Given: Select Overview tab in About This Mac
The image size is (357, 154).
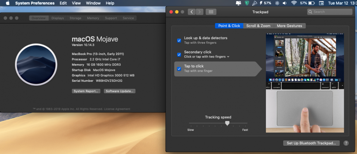Looking at the screenshot, I should click(x=39, y=18).
